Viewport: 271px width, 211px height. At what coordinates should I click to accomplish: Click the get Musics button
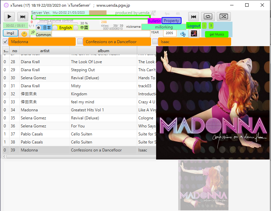point(216,34)
